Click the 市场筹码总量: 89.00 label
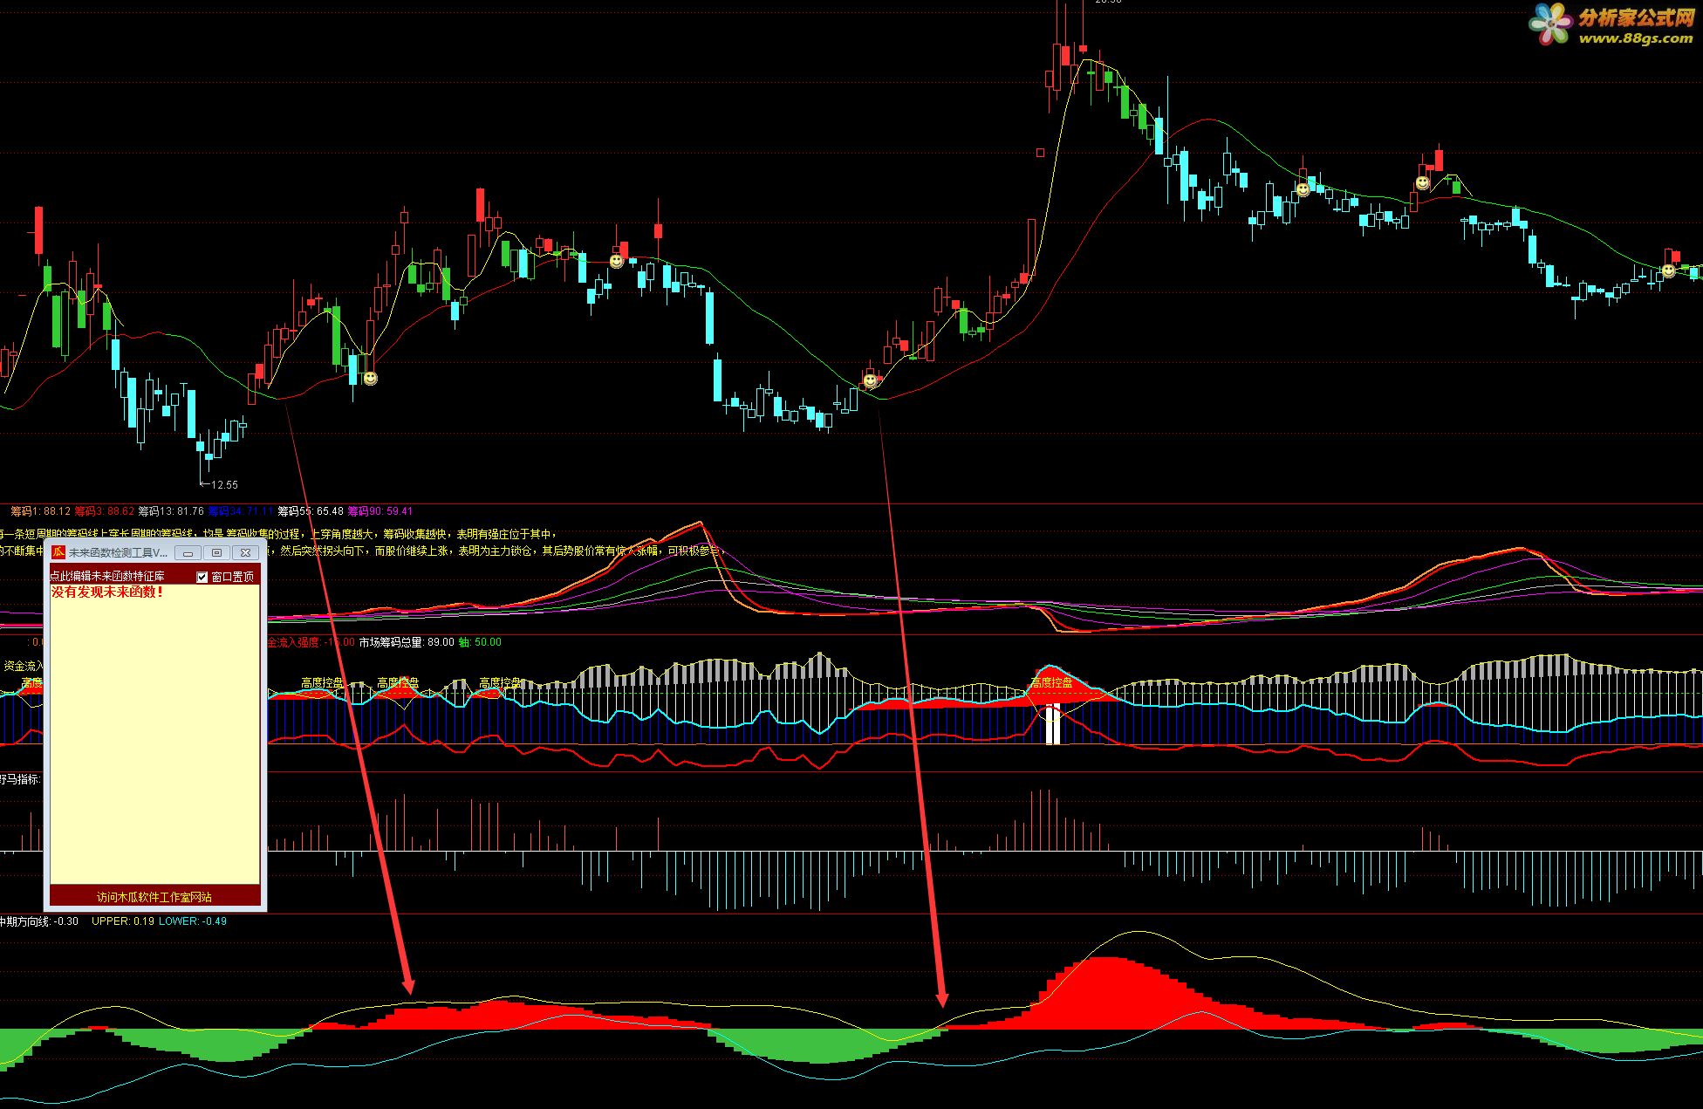The image size is (1703, 1109). pyautogui.click(x=407, y=642)
